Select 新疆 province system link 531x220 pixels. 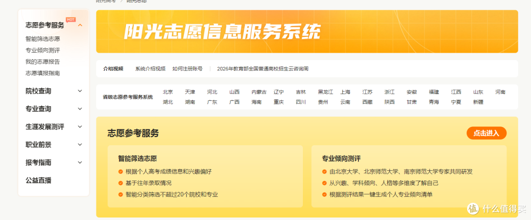(478, 102)
